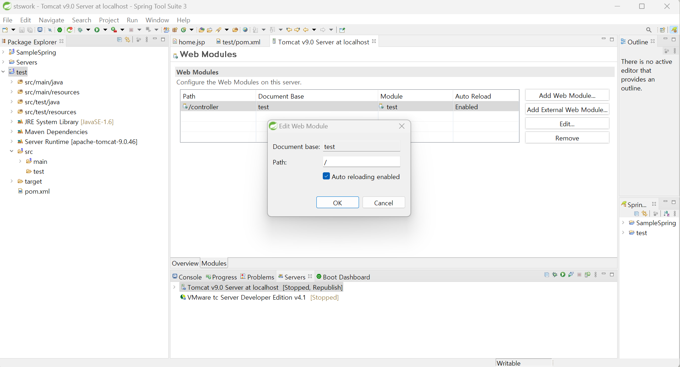Image resolution: width=680 pixels, height=367 pixels.
Task: Expand Tomcat v9.0 Server entry in Servers view
Action: pyautogui.click(x=174, y=287)
